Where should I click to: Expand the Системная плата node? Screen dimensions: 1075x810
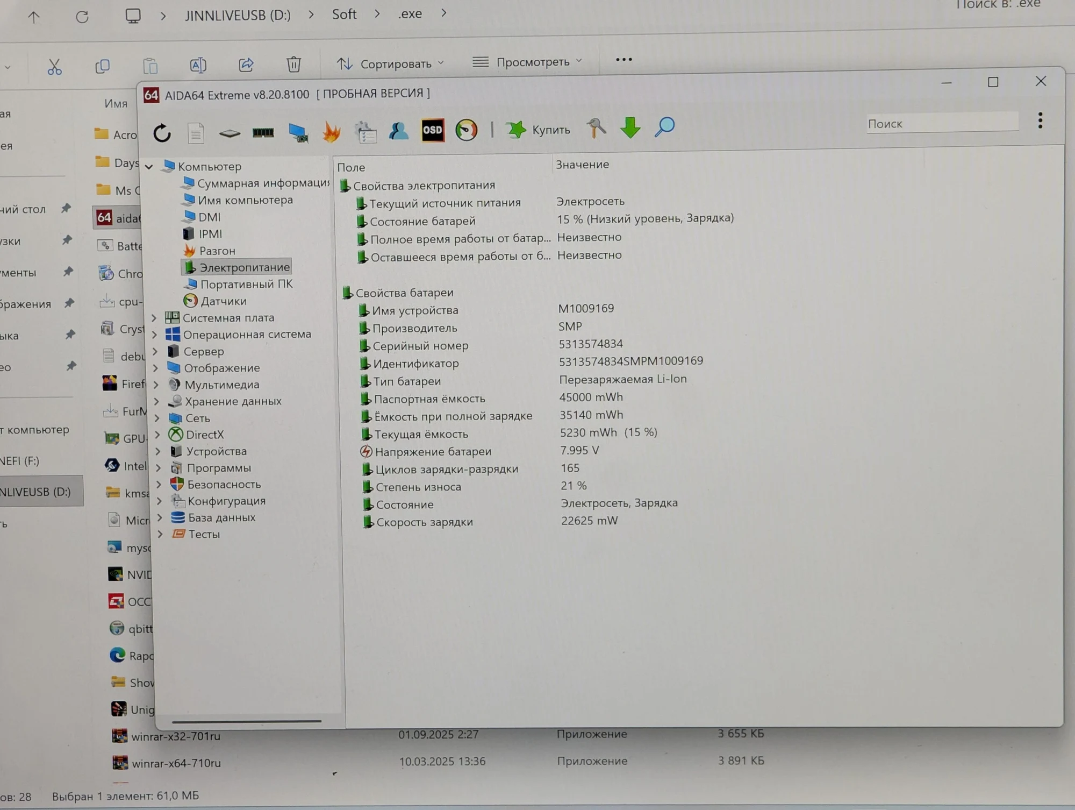[x=154, y=318]
